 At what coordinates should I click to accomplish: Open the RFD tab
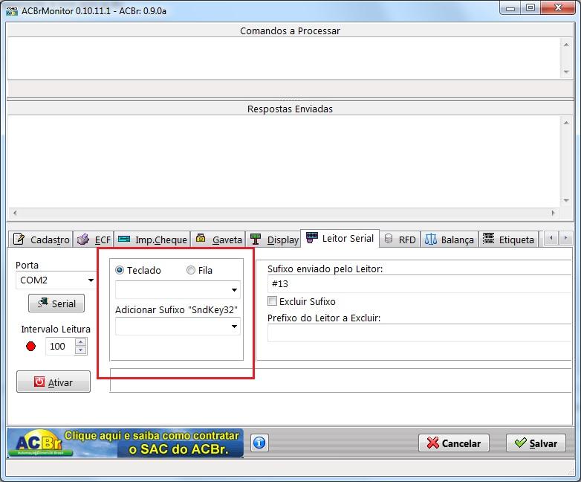(x=400, y=240)
